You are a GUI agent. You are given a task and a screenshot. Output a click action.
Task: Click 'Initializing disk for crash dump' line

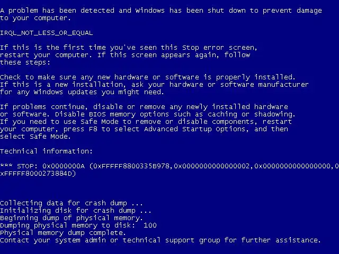(x=76, y=211)
